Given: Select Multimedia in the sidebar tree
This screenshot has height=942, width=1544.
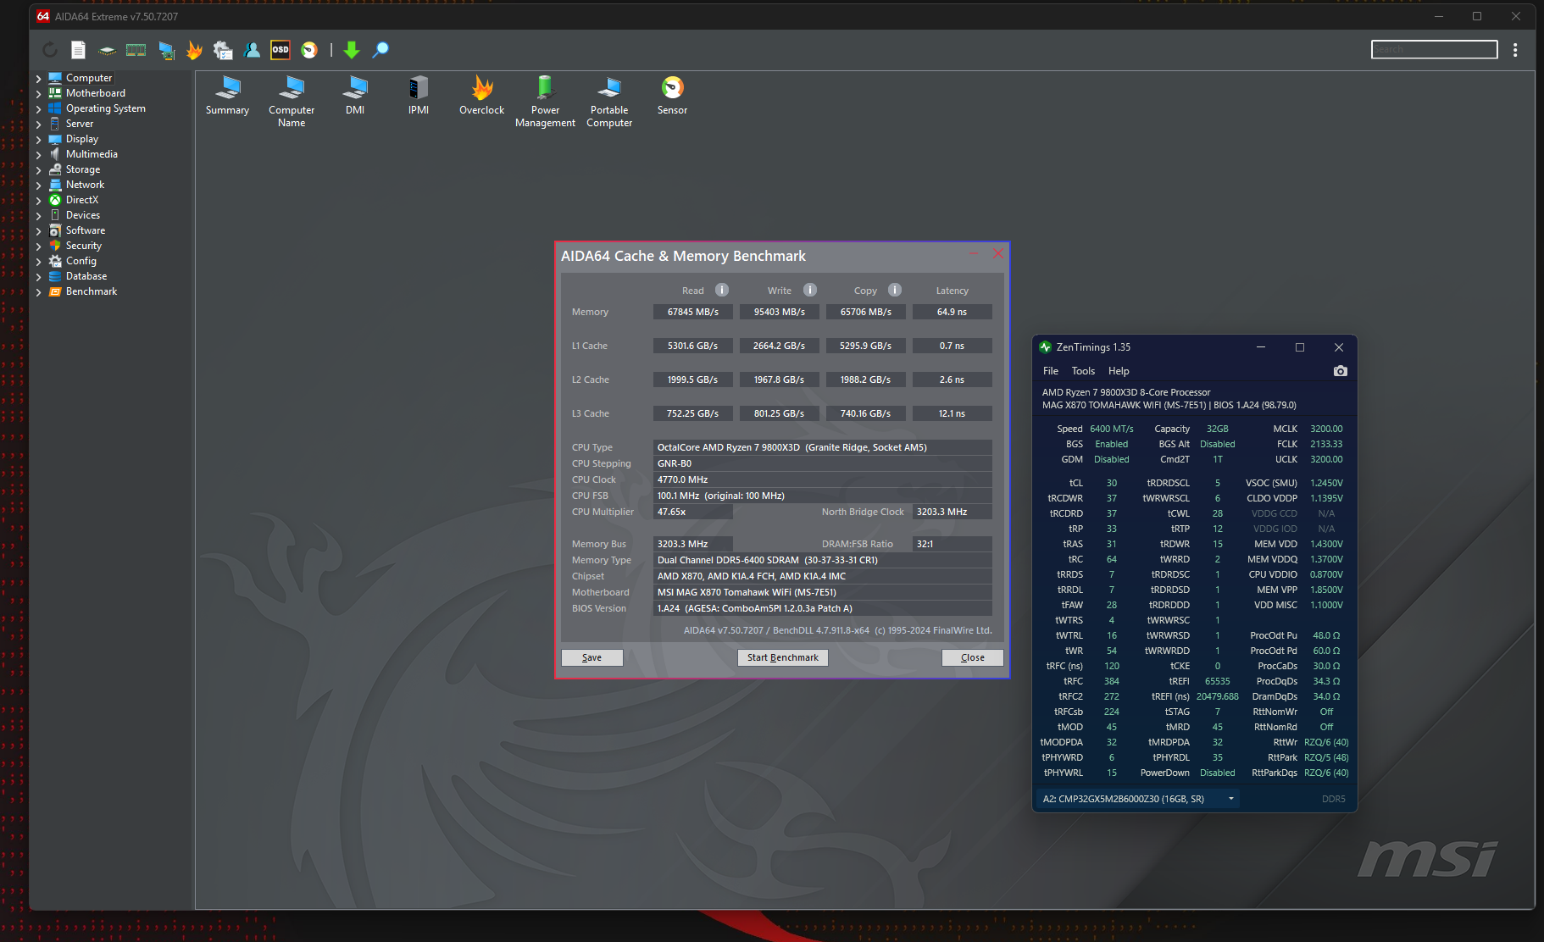Looking at the screenshot, I should coord(92,154).
